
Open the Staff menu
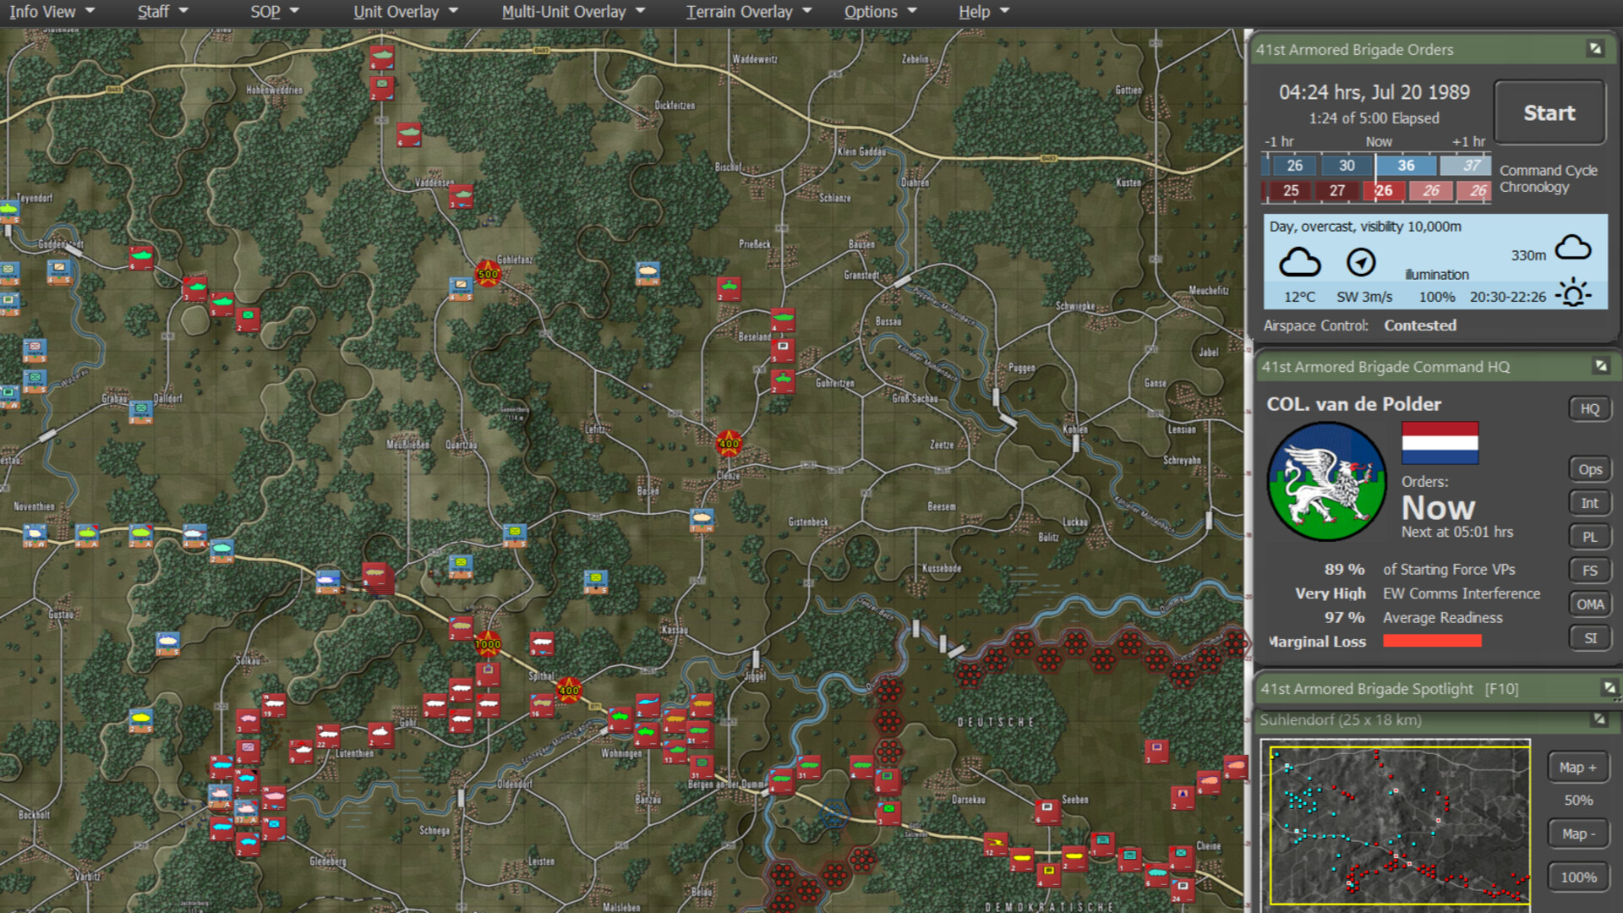pyautogui.click(x=162, y=12)
